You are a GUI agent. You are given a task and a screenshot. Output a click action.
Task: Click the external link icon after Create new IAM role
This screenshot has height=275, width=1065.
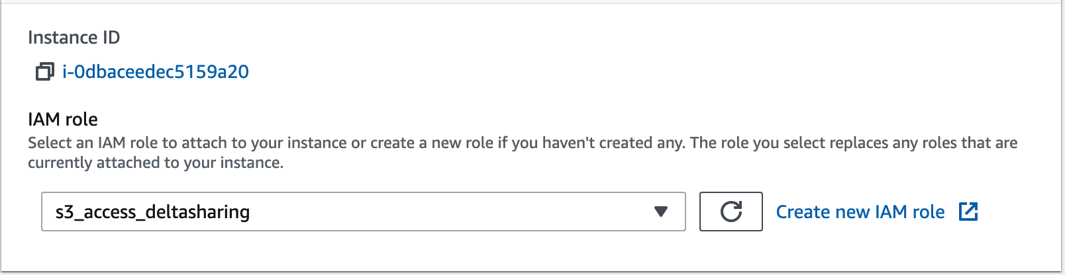pyautogui.click(x=968, y=212)
